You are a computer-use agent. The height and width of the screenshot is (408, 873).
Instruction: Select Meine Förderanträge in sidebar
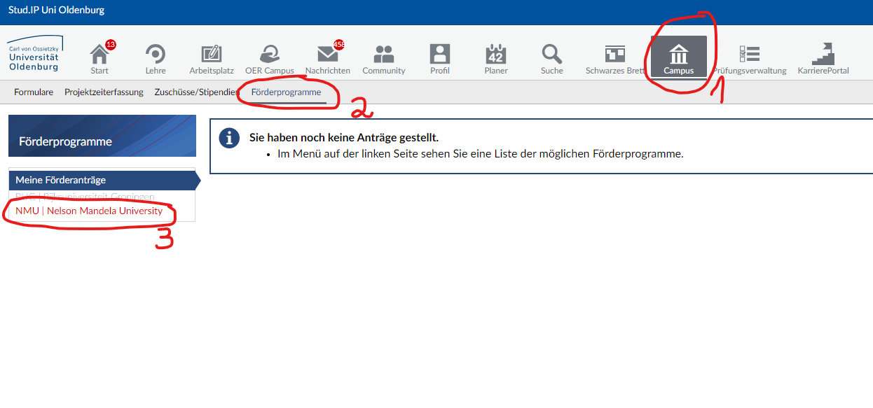pyautogui.click(x=61, y=180)
